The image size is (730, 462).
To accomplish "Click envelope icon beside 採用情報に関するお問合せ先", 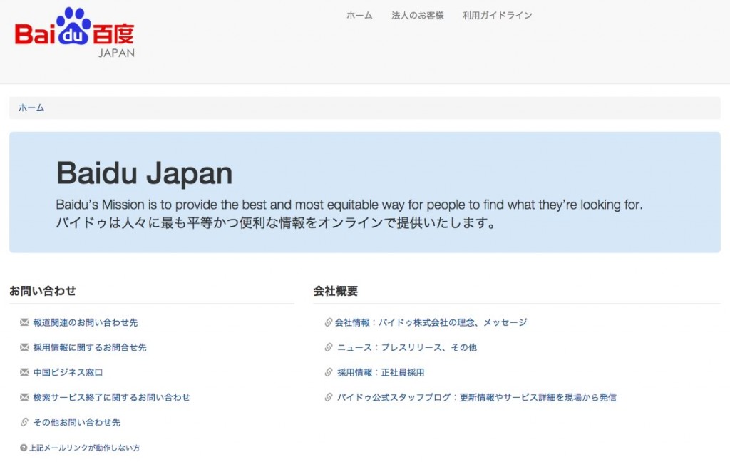I will point(24,347).
